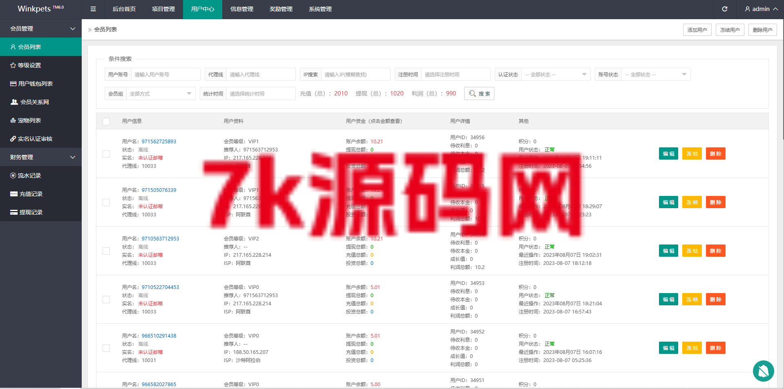Click the 用户资金 column header
The image size is (784, 389).
point(374,121)
